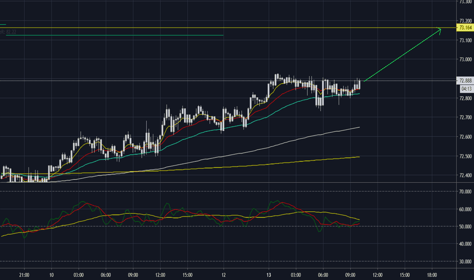Click the right end of the yellow moving average
The width and height of the screenshot is (474, 280).
pos(359,157)
